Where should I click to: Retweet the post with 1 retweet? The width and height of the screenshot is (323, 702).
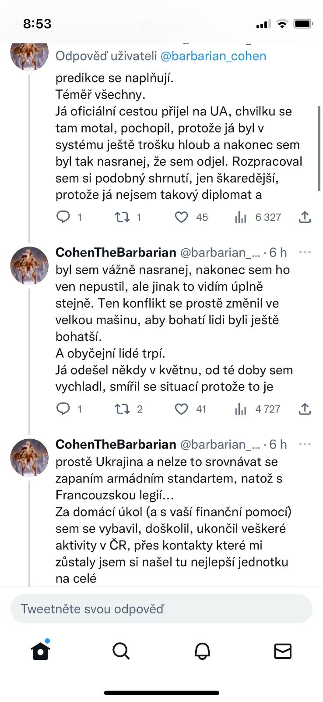point(122,217)
